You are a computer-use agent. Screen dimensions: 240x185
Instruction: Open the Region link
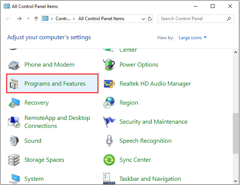point(129,103)
